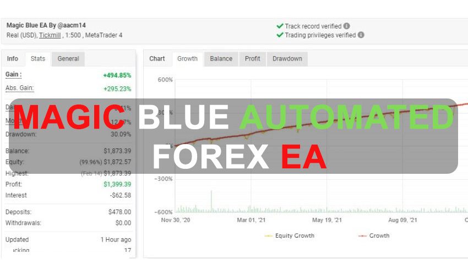This screenshot has height=275, width=468.
Task: Click the $0.00 withdrawals value
Action: [123, 223]
